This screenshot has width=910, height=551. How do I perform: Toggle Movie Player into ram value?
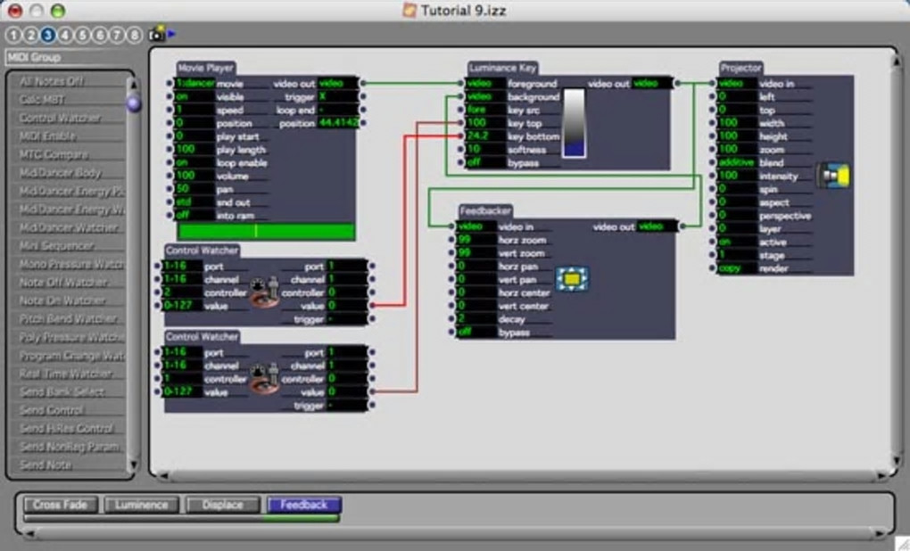(x=194, y=215)
